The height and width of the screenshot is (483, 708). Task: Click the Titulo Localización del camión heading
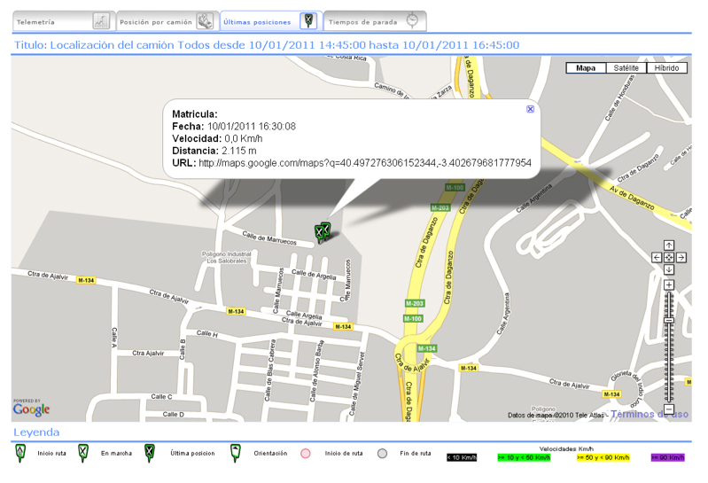[x=267, y=45]
